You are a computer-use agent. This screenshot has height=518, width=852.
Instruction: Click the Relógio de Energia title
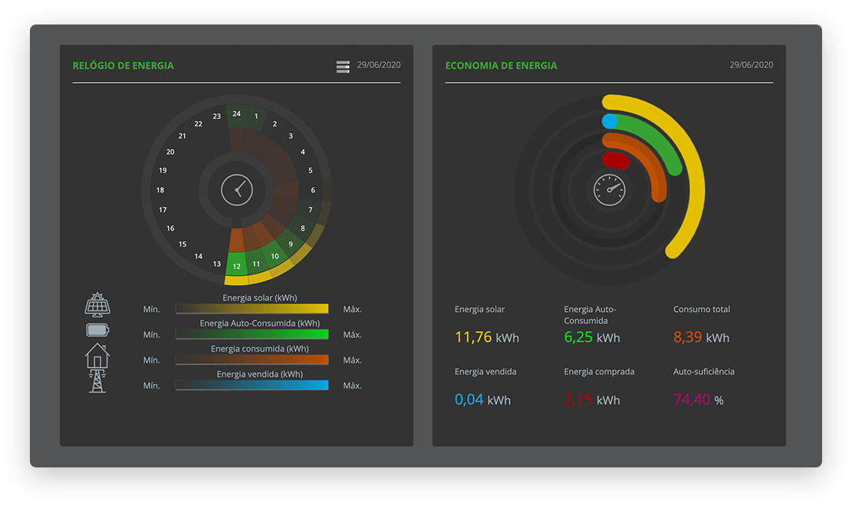(x=123, y=66)
